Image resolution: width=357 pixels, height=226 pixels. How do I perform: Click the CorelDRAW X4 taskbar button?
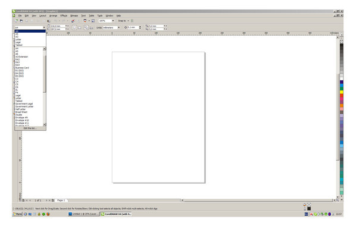116,214
